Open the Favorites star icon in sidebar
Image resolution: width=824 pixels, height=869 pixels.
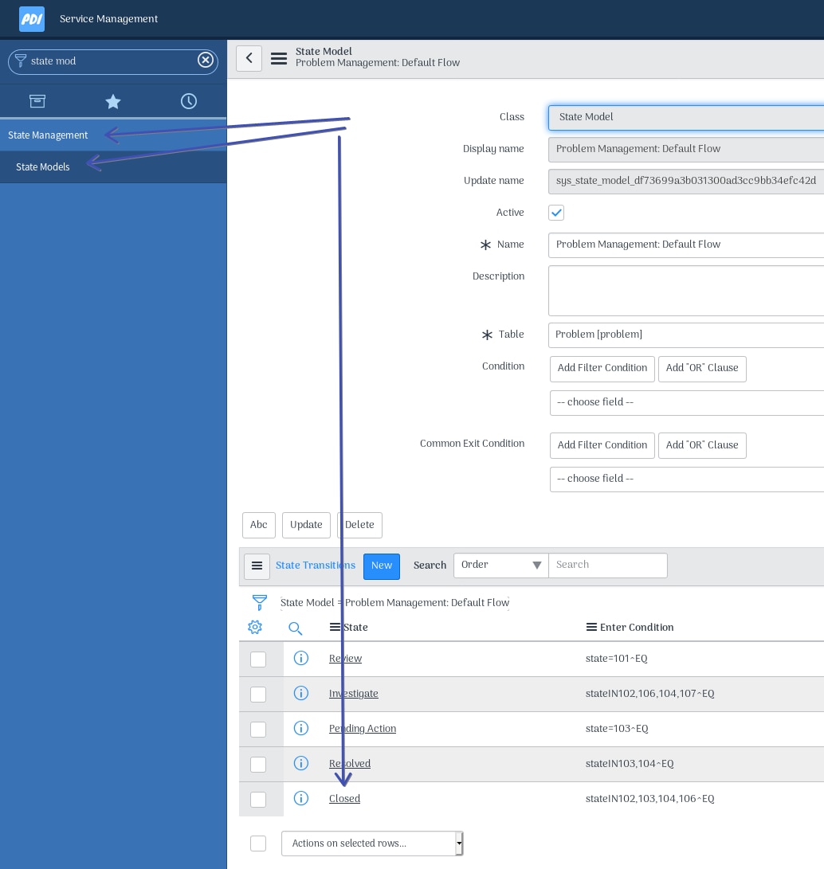(x=113, y=101)
